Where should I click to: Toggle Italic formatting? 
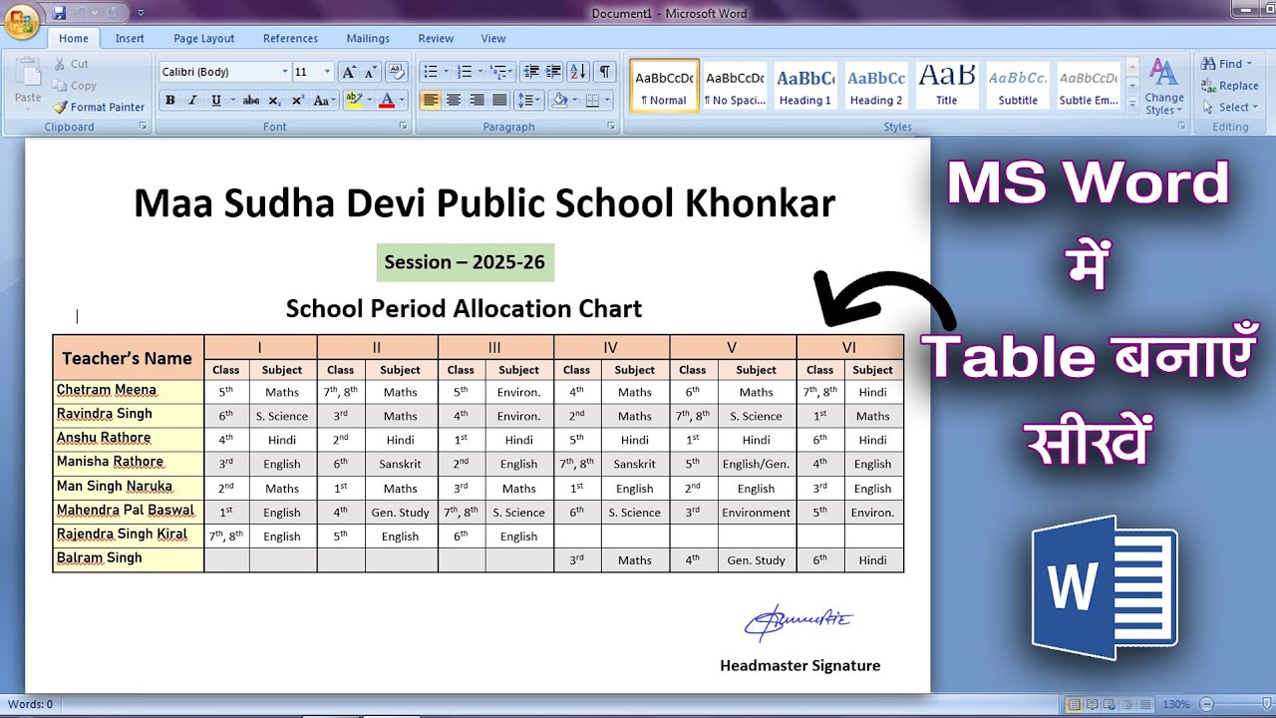[x=191, y=100]
